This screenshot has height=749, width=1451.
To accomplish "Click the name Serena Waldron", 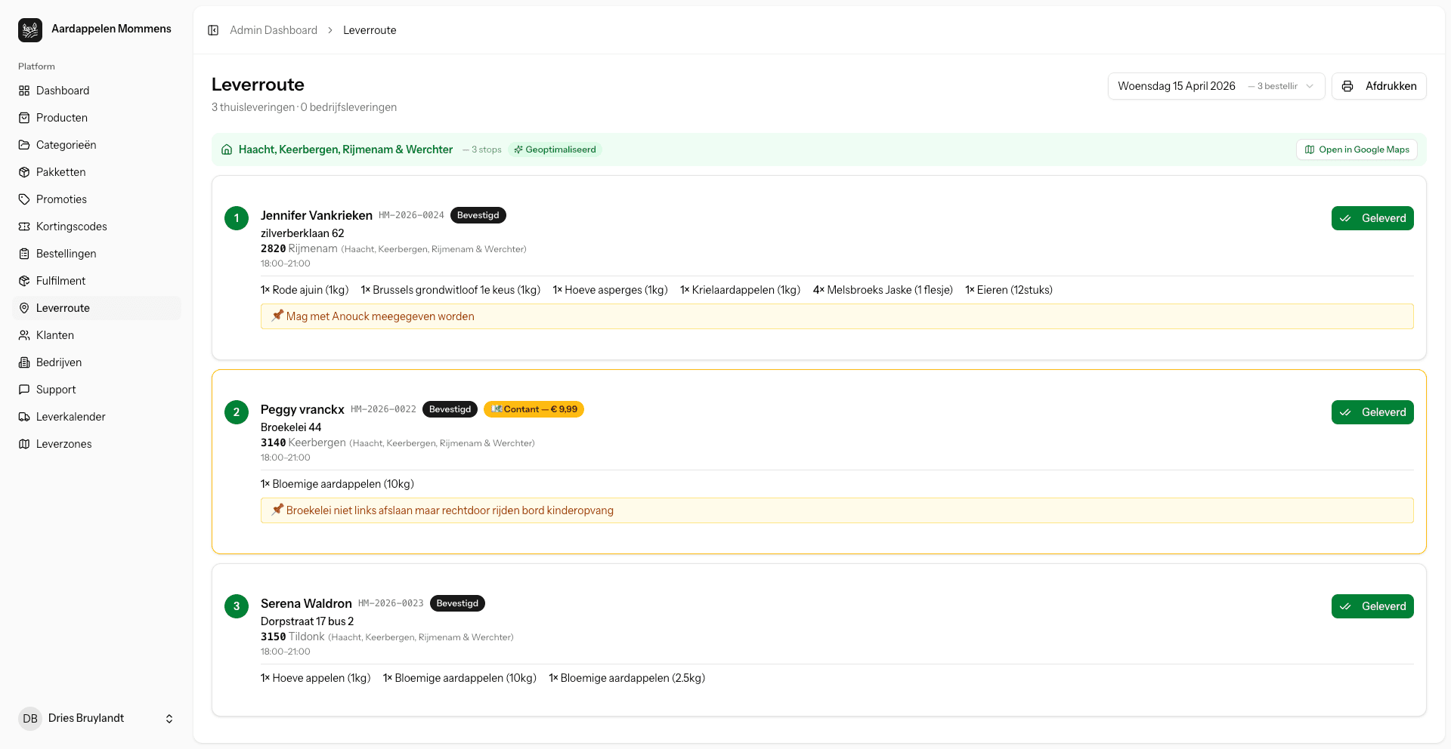I will (x=306, y=603).
